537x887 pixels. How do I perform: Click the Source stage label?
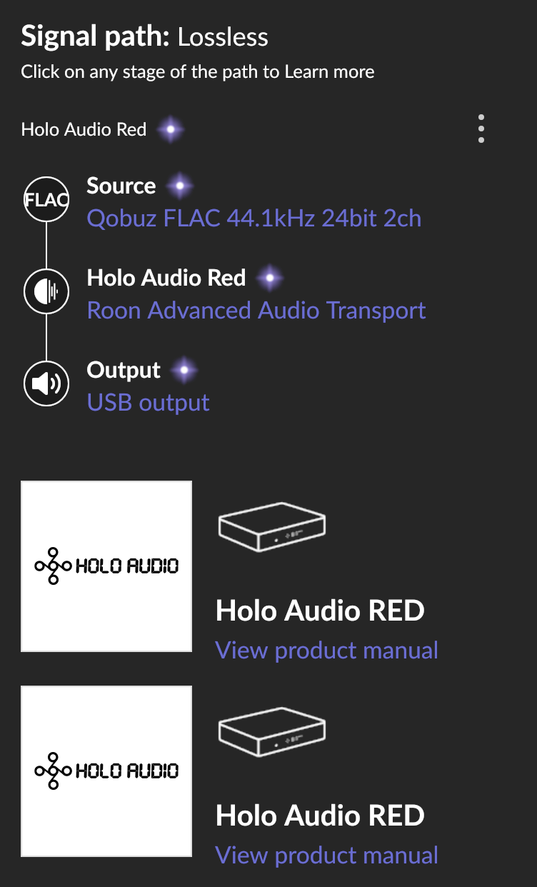click(x=121, y=186)
